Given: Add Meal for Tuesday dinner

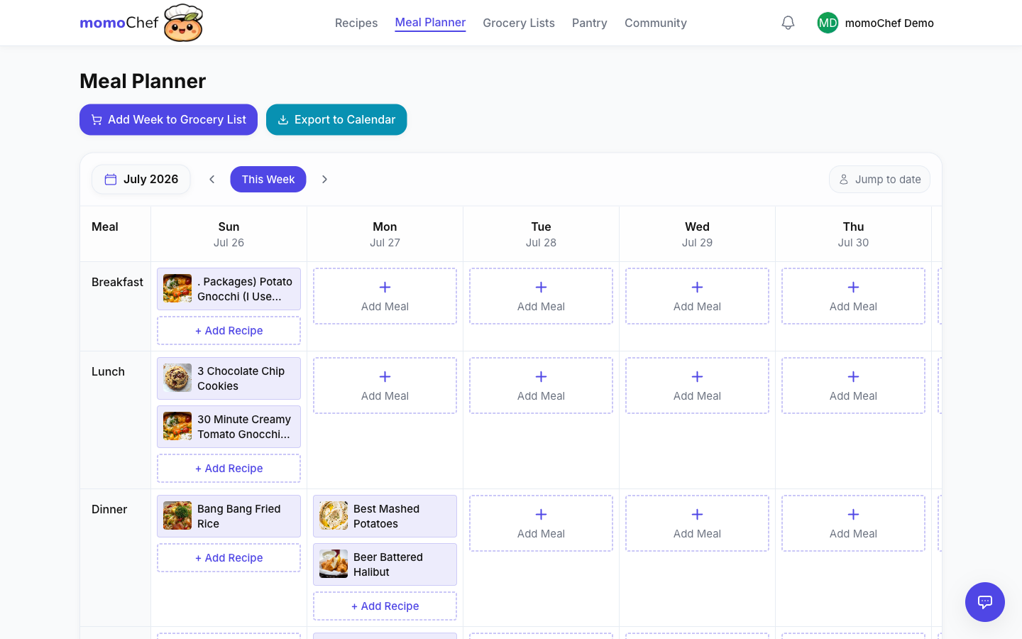Looking at the screenshot, I should point(541,523).
